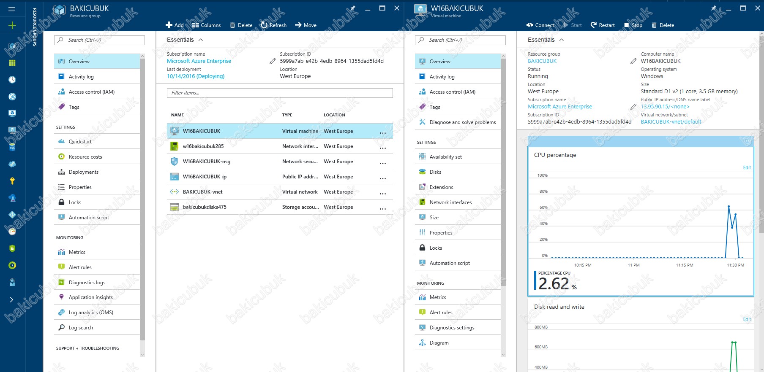This screenshot has height=372, width=764.
Task: Open the yellow key Subscriptions icon in sidebar
Action: coord(12,181)
